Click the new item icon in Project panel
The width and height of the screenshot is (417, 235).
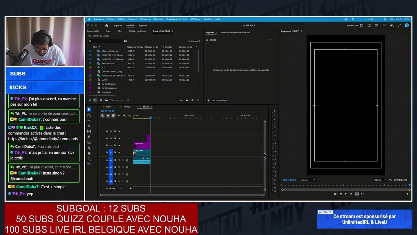[x=192, y=100]
